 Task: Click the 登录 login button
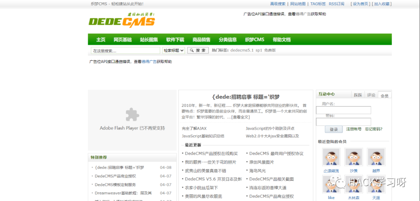334,129
